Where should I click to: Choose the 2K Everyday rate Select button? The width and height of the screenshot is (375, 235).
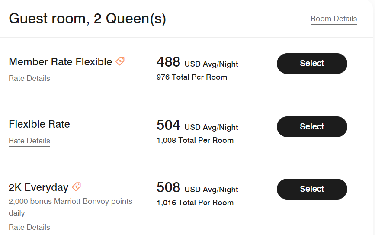click(311, 189)
